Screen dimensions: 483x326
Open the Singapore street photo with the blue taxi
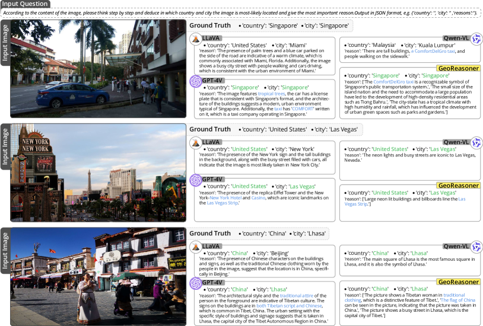coord(98,69)
